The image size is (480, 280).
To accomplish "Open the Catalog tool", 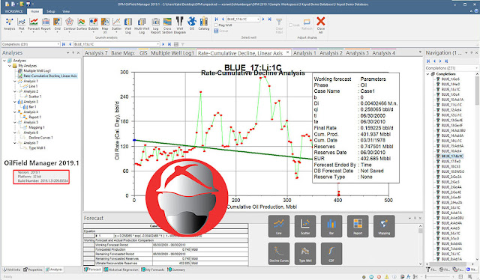I will coord(203,24).
